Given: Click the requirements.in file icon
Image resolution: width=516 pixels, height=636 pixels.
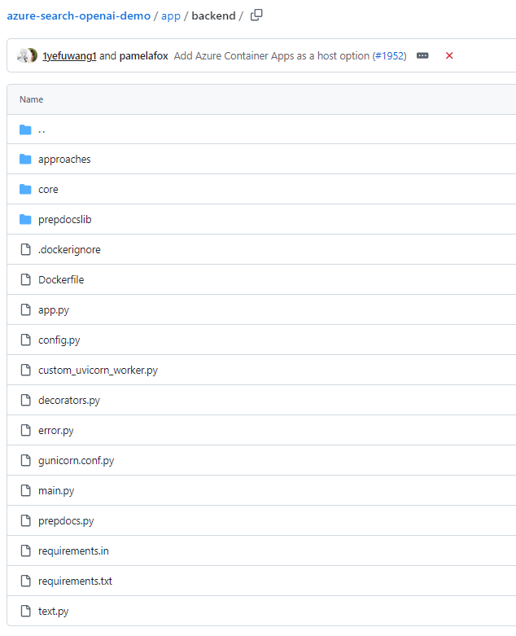Looking at the screenshot, I should (x=25, y=550).
